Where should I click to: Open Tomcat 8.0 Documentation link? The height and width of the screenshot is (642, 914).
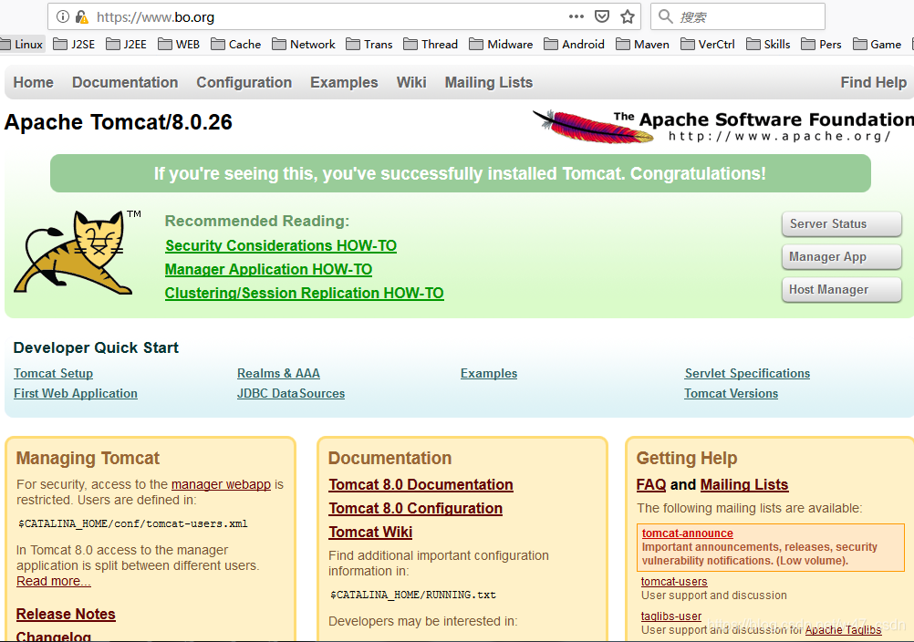tap(421, 485)
